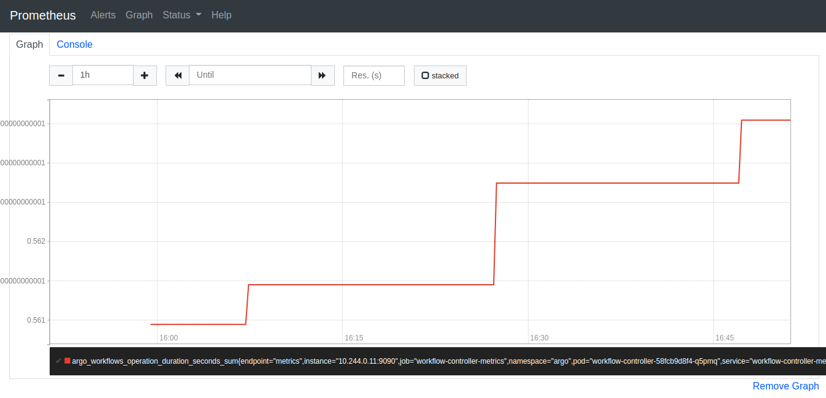Click the Res. (s) resolution input

click(x=373, y=75)
